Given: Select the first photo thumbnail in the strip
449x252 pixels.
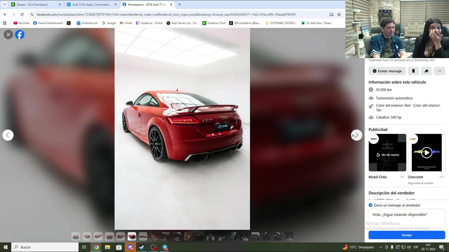Looking at the screenshot, I should [76, 237].
